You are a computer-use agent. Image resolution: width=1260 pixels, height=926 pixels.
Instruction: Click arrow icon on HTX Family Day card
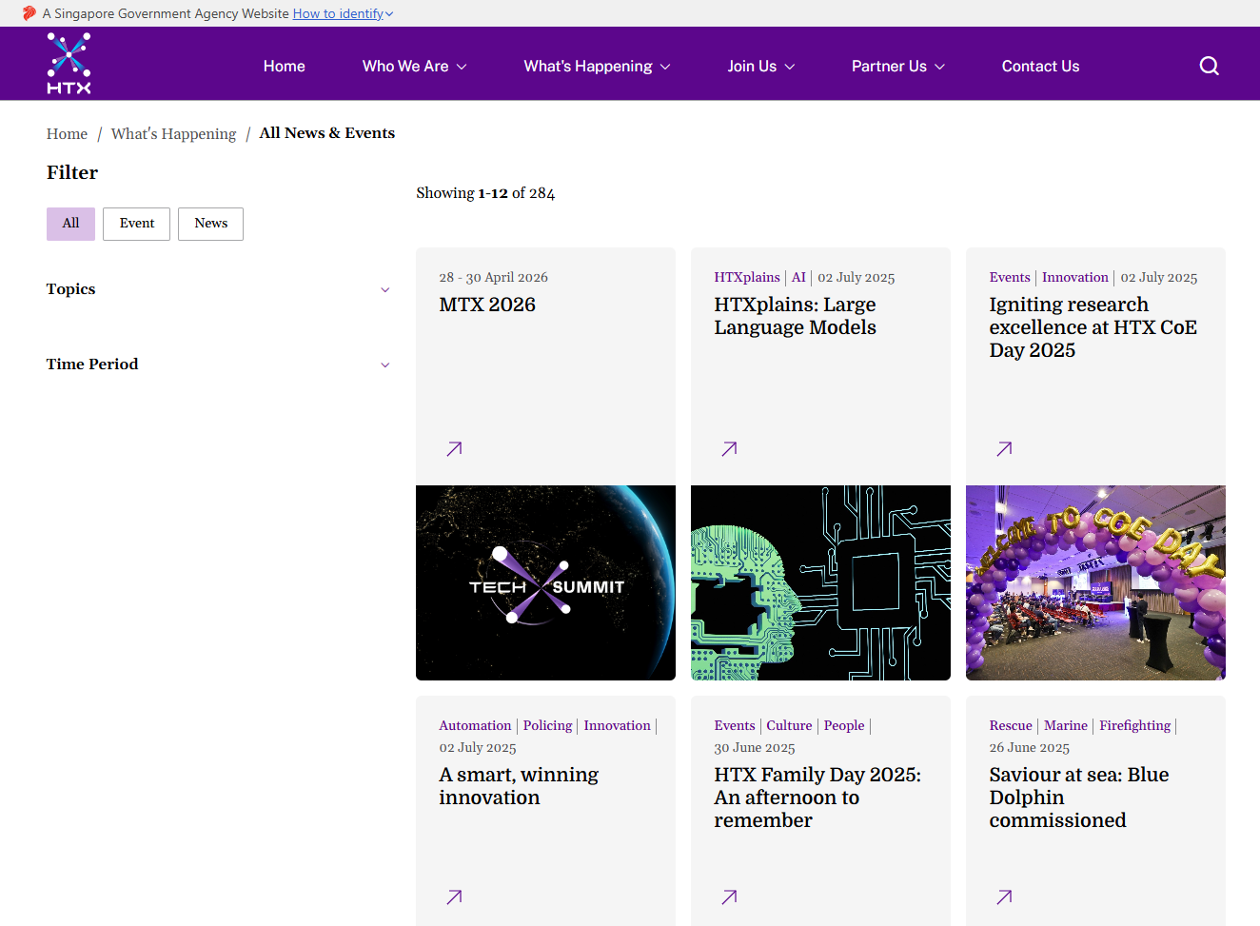(729, 896)
